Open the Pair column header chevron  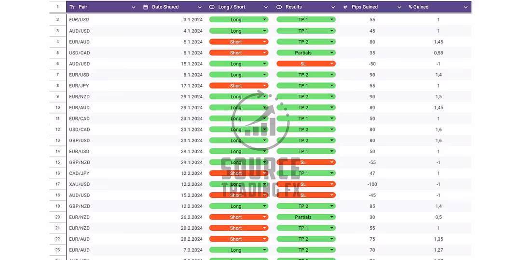click(134, 7)
